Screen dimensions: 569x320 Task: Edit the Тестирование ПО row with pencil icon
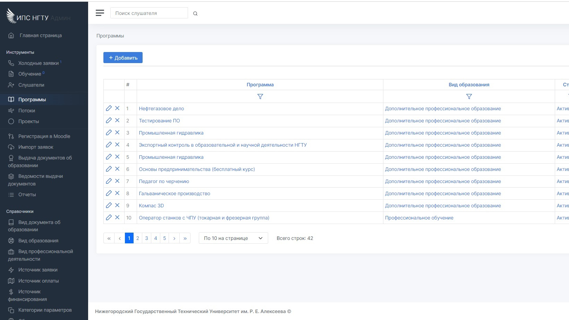click(x=109, y=120)
